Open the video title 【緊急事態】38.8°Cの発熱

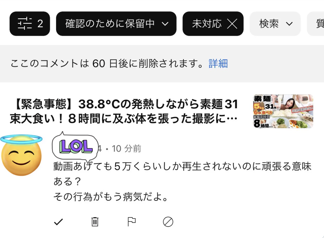(124, 111)
